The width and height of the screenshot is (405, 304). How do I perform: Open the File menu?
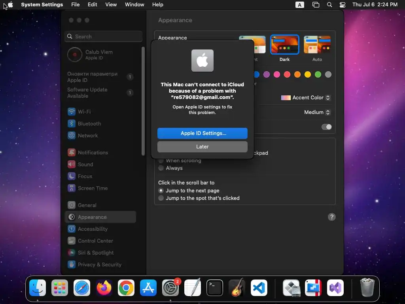click(x=76, y=5)
